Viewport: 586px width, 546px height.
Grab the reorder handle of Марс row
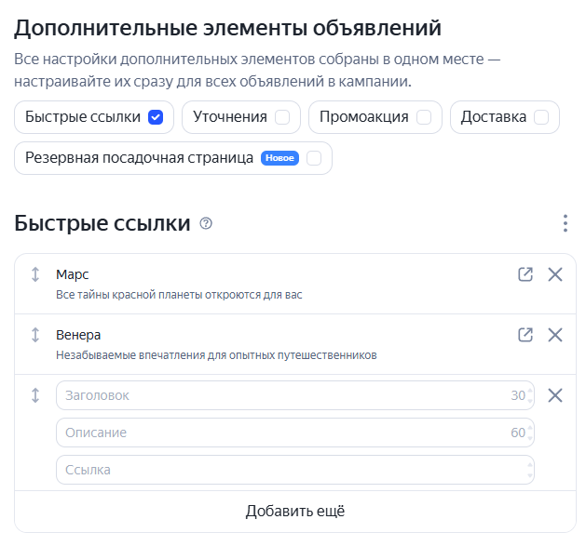pos(35,274)
